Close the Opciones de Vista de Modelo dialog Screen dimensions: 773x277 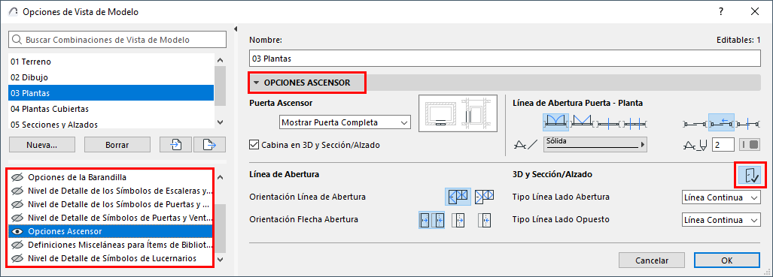(x=754, y=12)
